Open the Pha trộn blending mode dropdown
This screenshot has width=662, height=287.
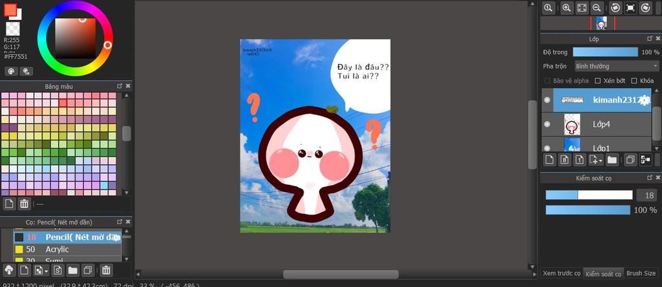[x=616, y=67]
